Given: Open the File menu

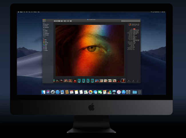Looking at the screenshot, I should [24, 12].
